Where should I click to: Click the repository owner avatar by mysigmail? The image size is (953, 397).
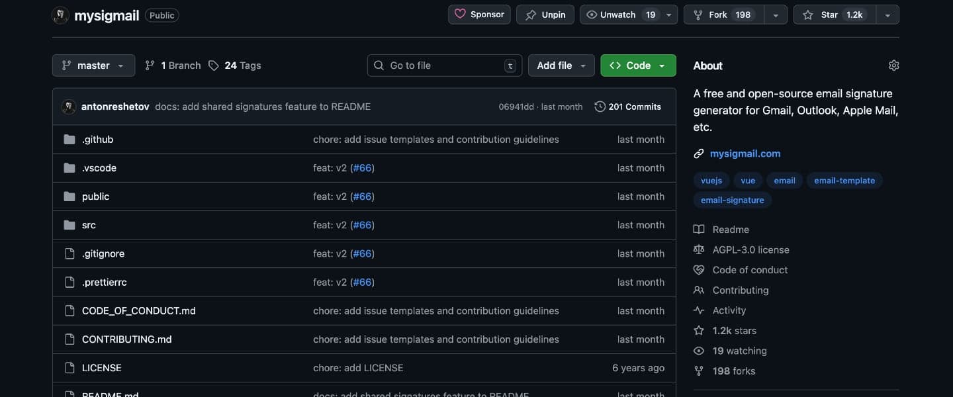[60, 15]
